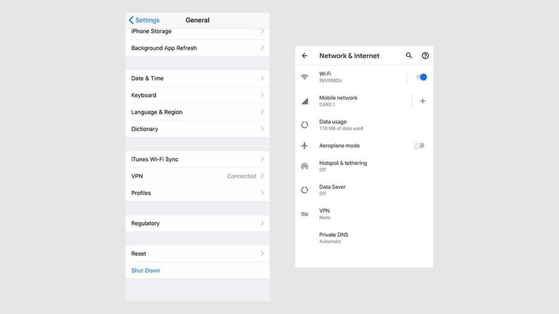Open Data Saver settings
The image size is (559, 314).
click(x=365, y=190)
